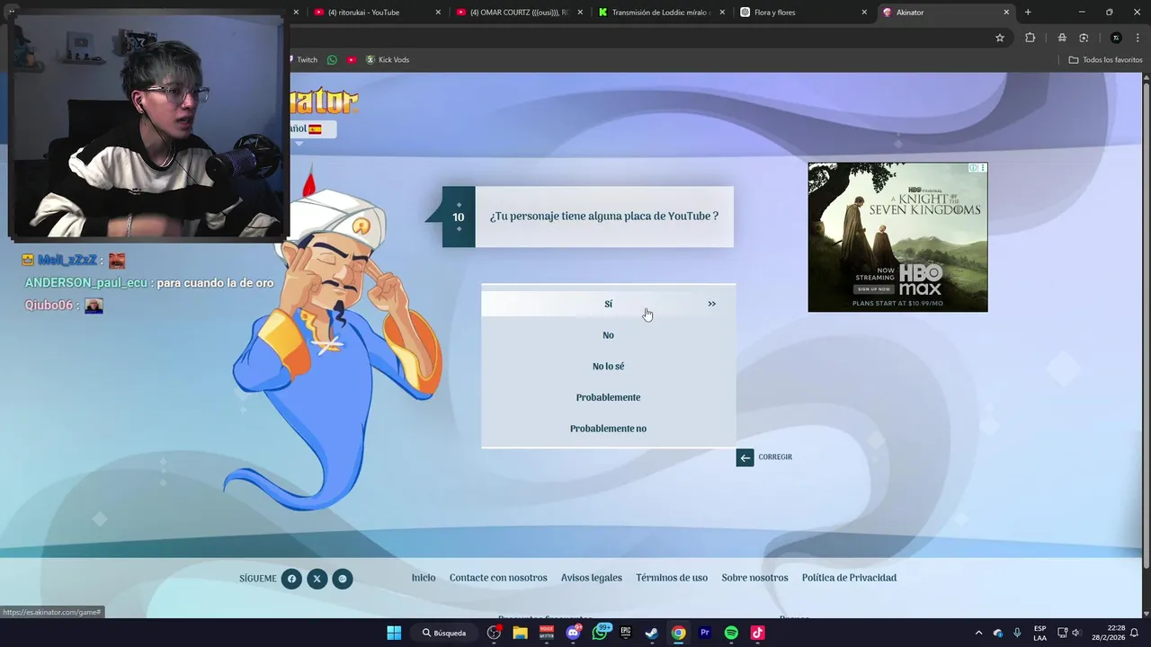Close the ritorukai YouTube tab

[438, 13]
